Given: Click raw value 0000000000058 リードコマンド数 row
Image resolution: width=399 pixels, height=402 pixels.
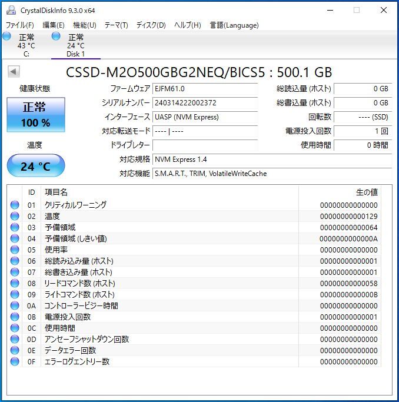Looking at the screenshot, I should coord(348,283).
